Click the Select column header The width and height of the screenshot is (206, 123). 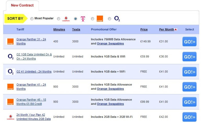[x=190, y=29]
